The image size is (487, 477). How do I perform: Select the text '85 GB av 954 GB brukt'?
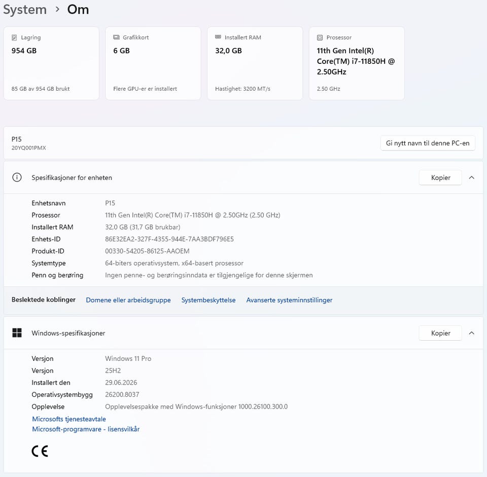[x=41, y=89]
